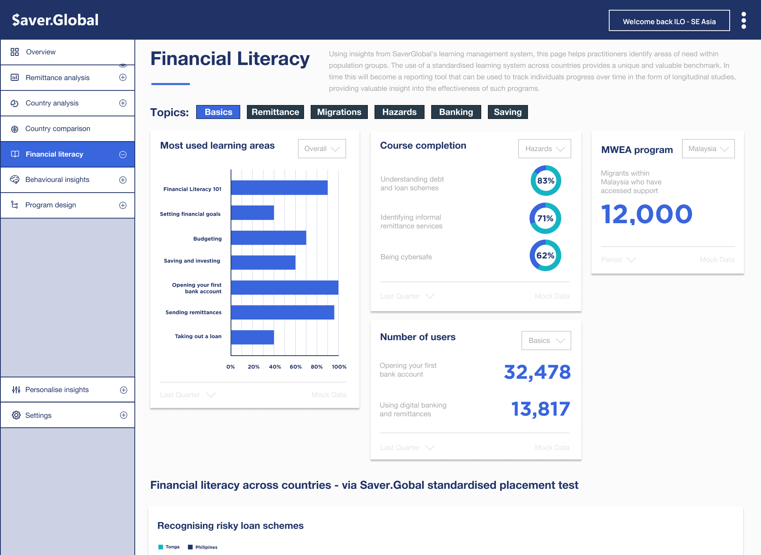761x555 pixels.
Task: Open the Malaysia dropdown in MWEA program
Action: point(708,149)
